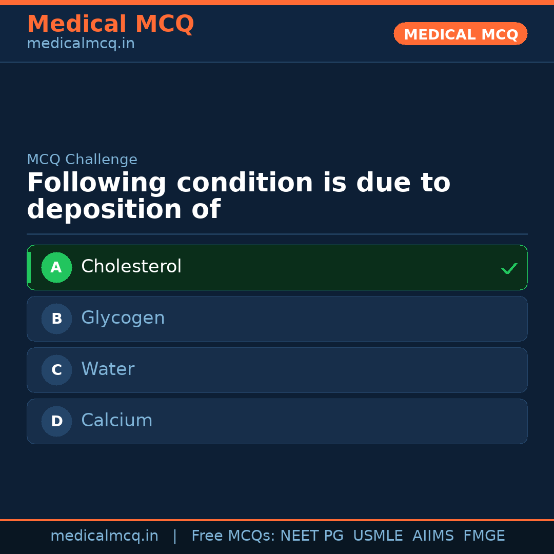
Task: Open the NEET PG category
Action: [x=311, y=536]
